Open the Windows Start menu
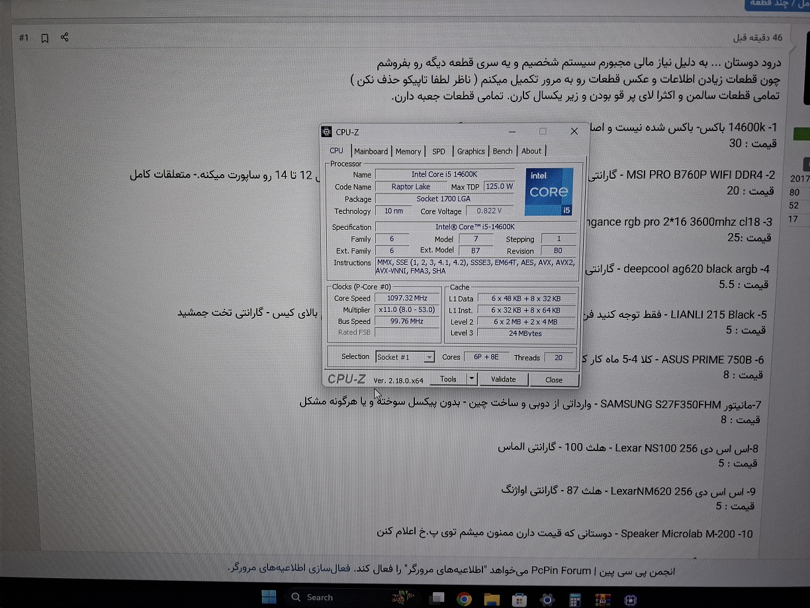 [x=269, y=597]
